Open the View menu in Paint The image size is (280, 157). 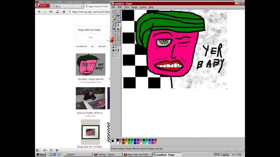click(x=126, y=7)
